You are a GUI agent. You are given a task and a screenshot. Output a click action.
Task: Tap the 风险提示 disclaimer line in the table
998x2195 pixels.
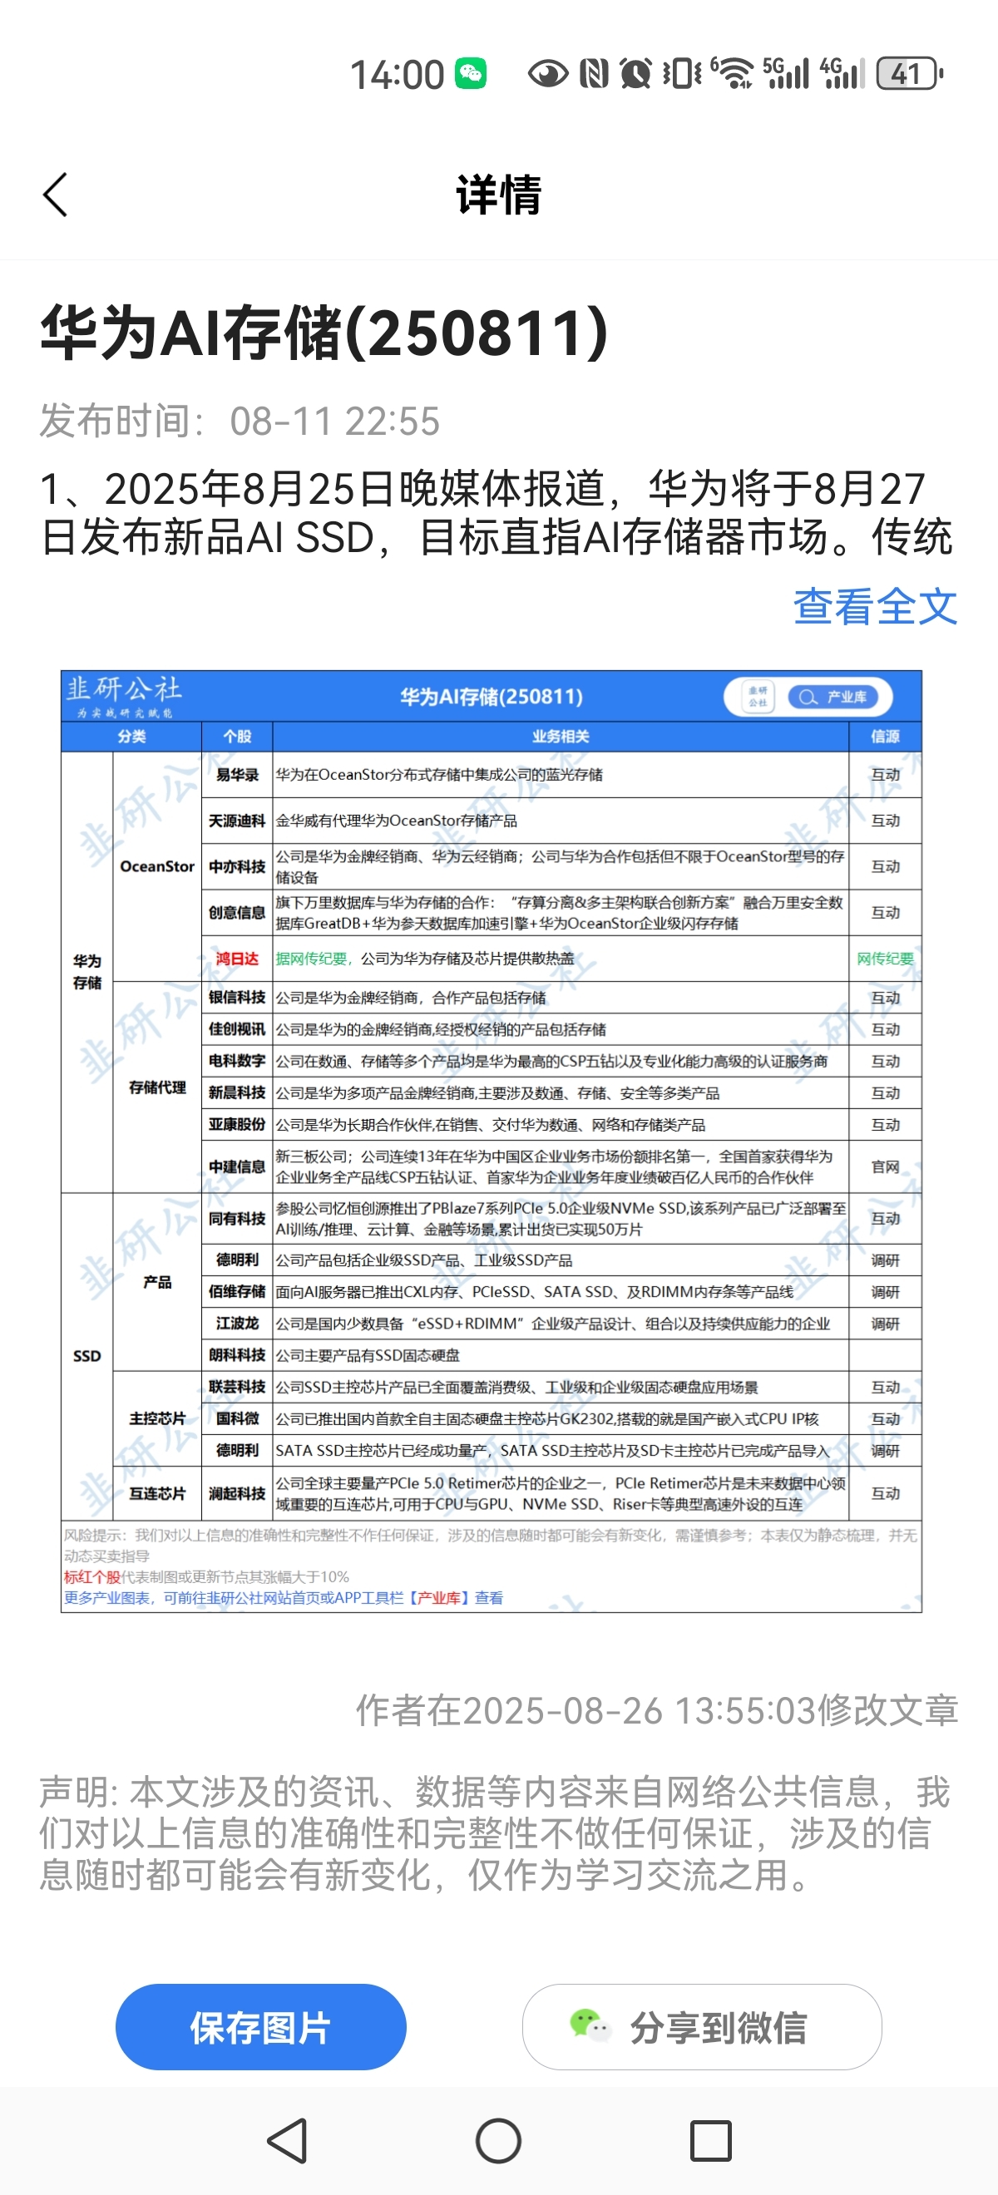click(x=490, y=1545)
